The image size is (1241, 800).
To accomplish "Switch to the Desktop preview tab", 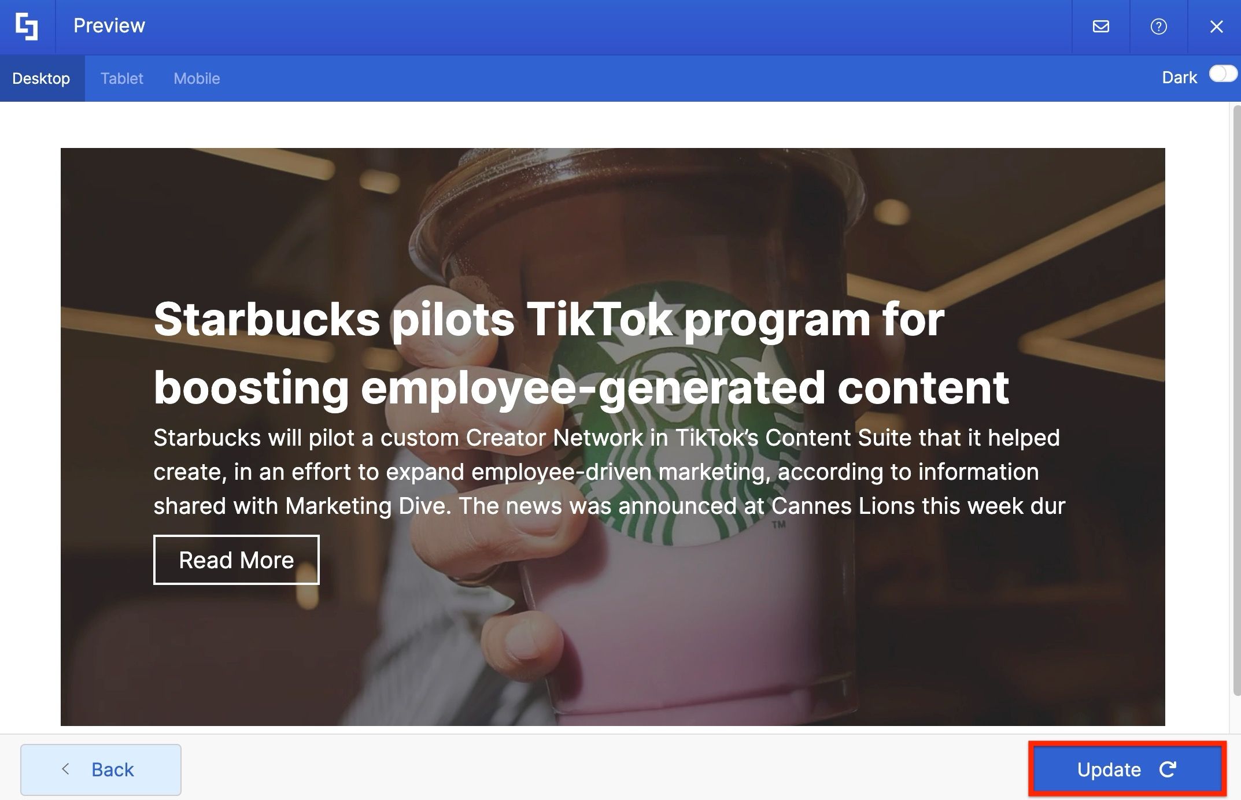I will coord(42,79).
